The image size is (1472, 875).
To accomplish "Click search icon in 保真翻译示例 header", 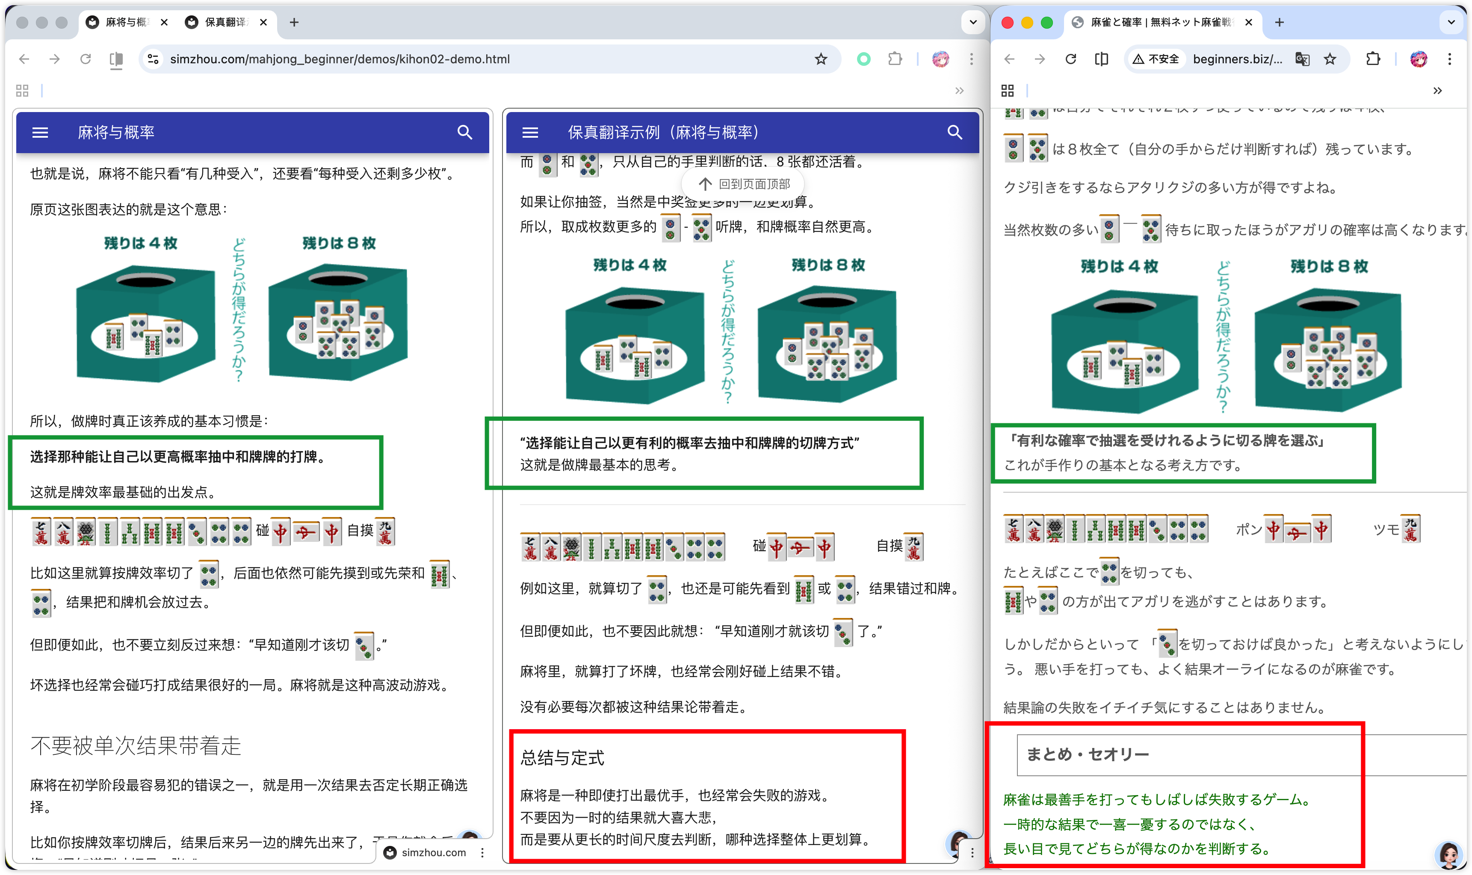I will point(955,133).
